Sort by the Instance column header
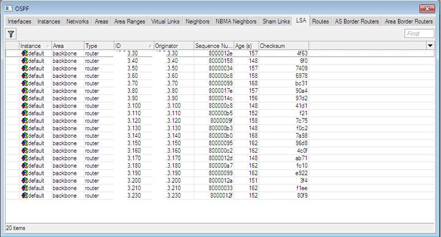This screenshot has height=237, width=441. 35,46
